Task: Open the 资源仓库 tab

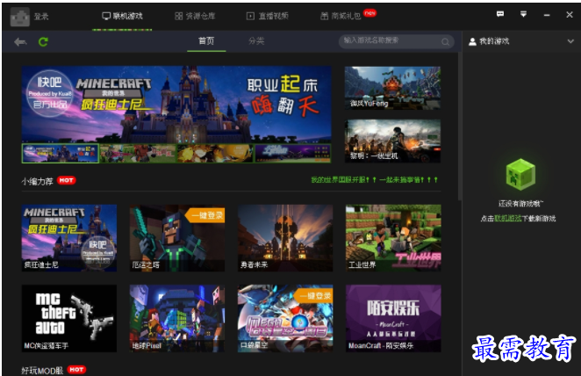Action: pos(195,16)
